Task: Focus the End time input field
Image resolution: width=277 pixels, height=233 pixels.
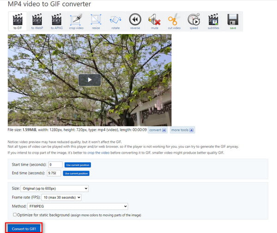Action: (x=54, y=173)
